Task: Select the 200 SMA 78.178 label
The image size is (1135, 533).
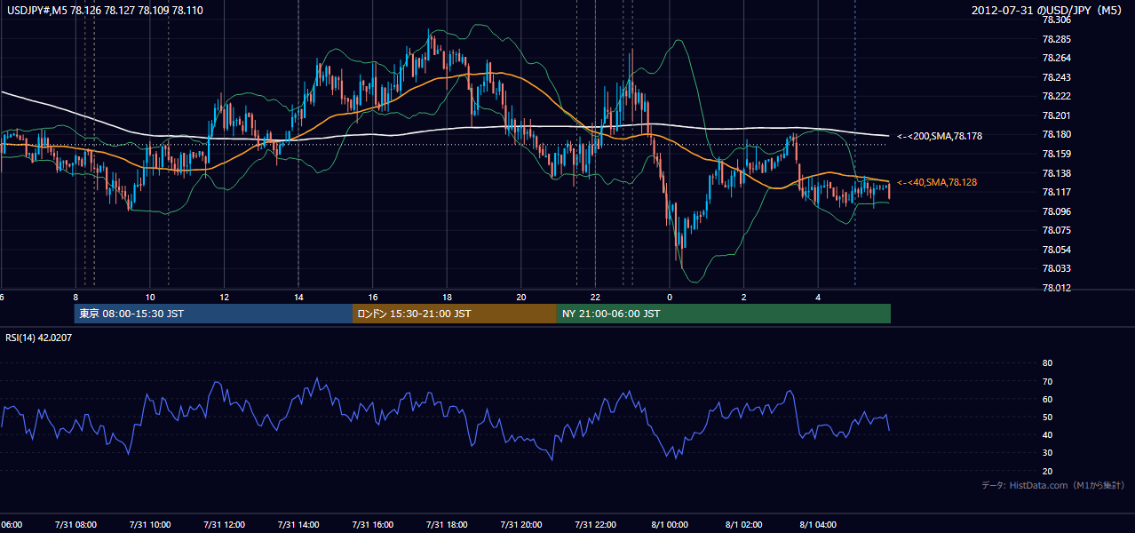Action: point(939,136)
